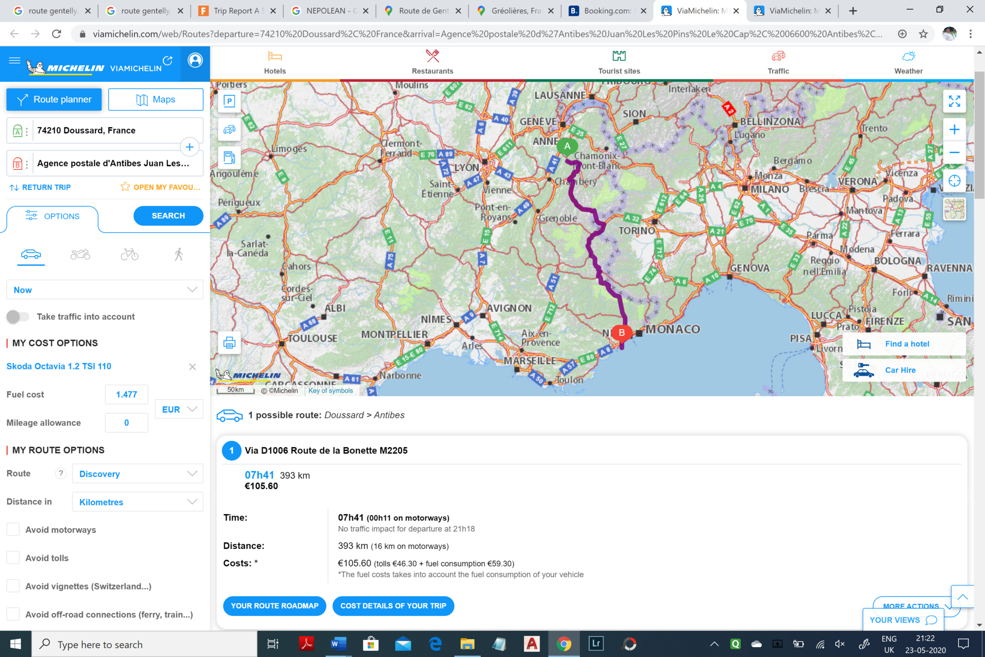Image resolution: width=985 pixels, height=657 pixels.
Task: Add a waypoint with plus button
Action: 189,147
